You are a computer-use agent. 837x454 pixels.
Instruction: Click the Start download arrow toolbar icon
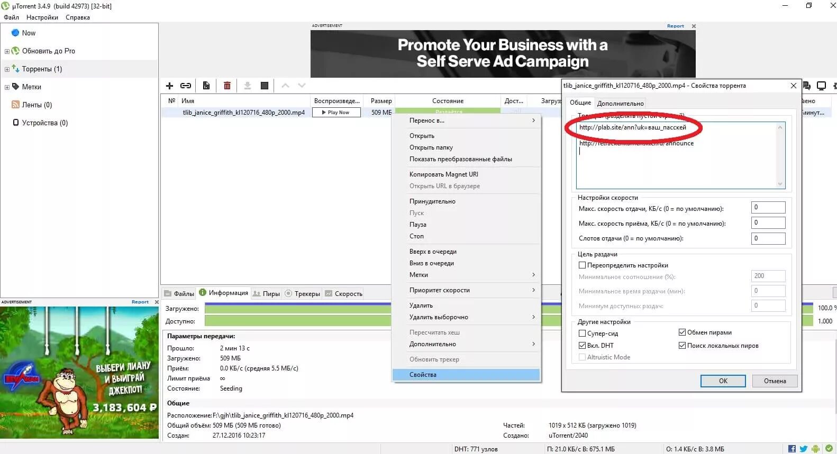tap(247, 86)
